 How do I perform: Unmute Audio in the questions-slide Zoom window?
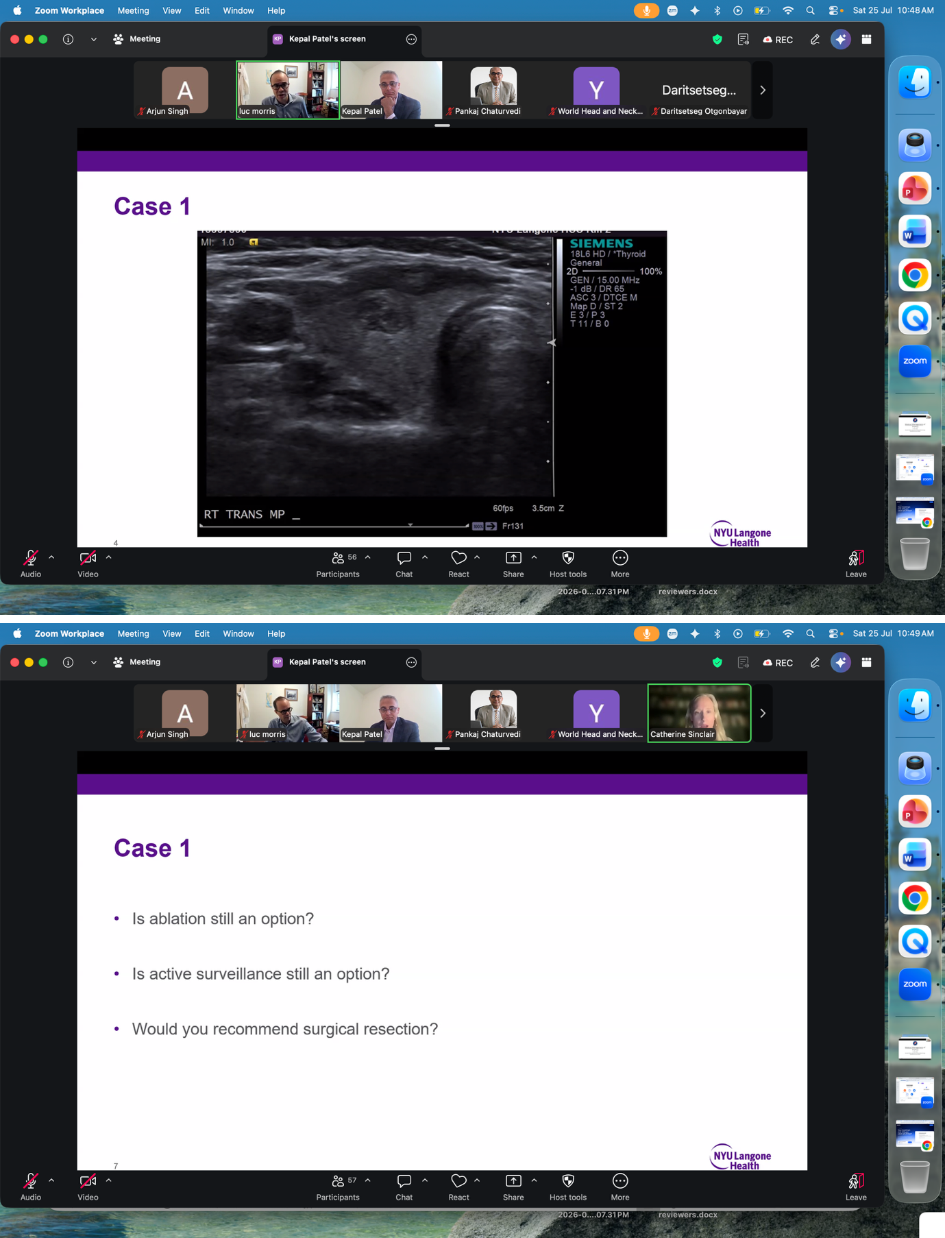tap(31, 1187)
